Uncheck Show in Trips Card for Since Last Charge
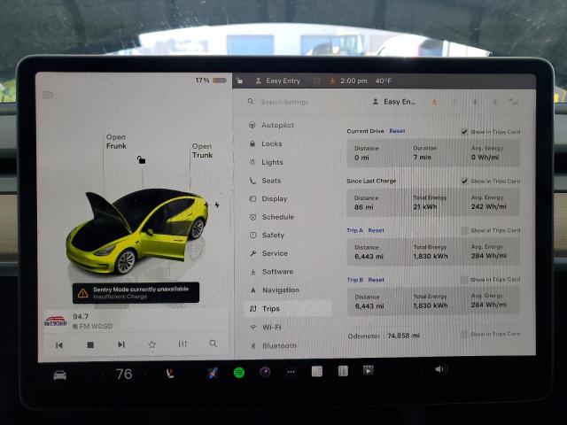The width and height of the screenshot is (567, 425). 464,181
